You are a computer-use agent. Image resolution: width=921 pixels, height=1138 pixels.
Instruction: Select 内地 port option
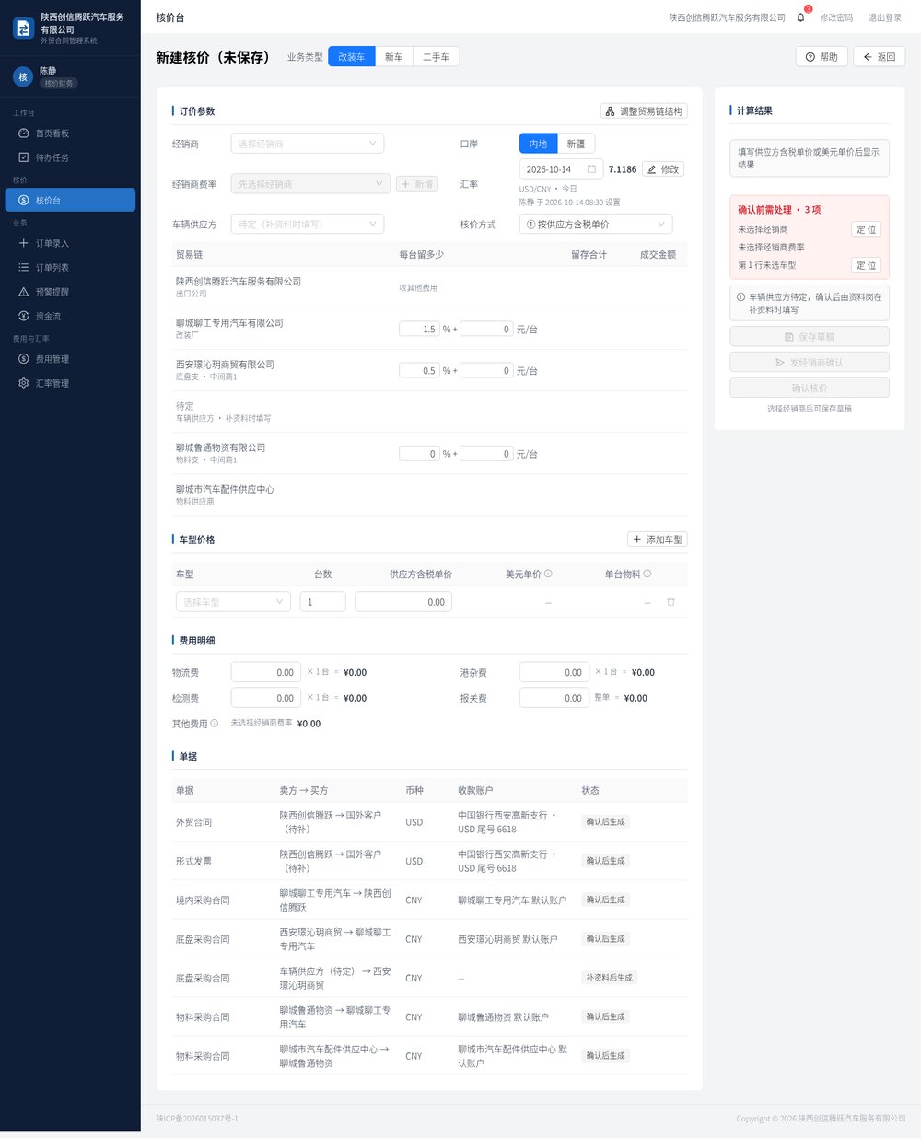pos(539,144)
